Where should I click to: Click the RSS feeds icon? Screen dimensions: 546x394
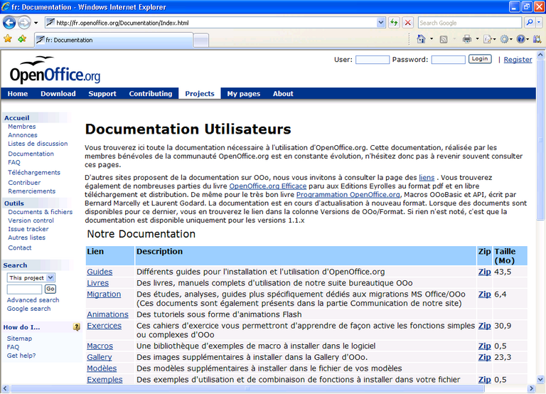point(444,39)
